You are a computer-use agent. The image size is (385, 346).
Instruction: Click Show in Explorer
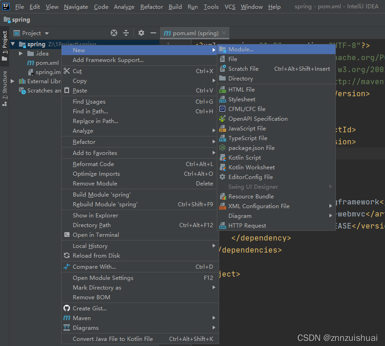pyautogui.click(x=140, y=216)
